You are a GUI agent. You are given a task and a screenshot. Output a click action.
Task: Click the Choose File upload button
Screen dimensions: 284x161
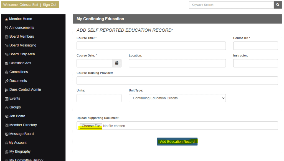[x=91, y=126]
